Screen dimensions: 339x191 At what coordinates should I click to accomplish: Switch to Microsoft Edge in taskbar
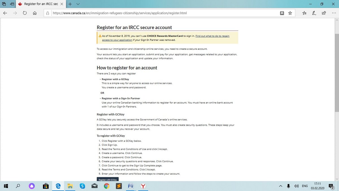click(58, 186)
